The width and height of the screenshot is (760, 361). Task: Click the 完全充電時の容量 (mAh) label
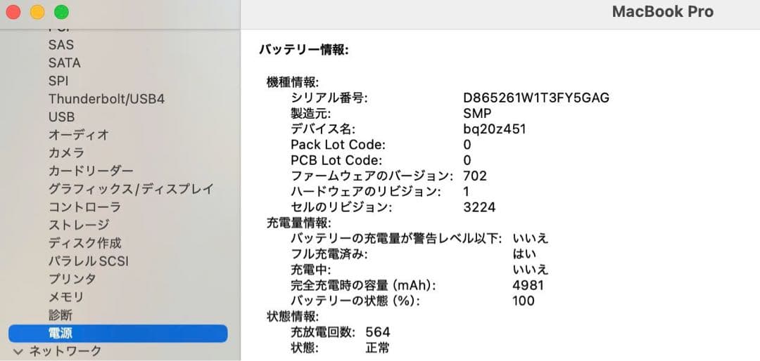pyautogui.click(x=364, y=285)
